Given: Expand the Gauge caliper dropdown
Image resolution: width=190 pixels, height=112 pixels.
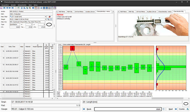Looking at the screenshot, I should tap(45, 19).
